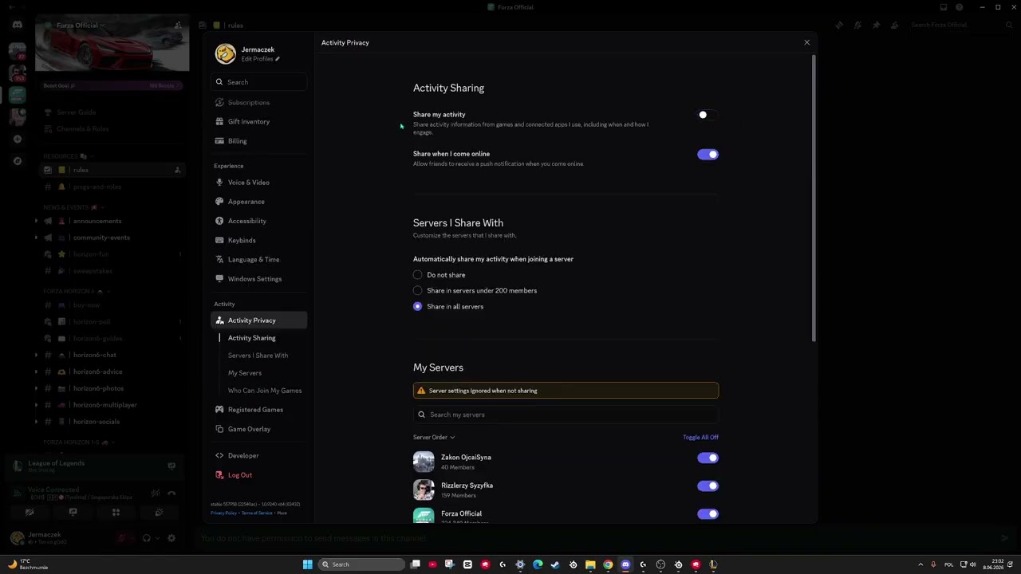Click Edit Profiles under username
1021x574 pixels.
point(257,59)
